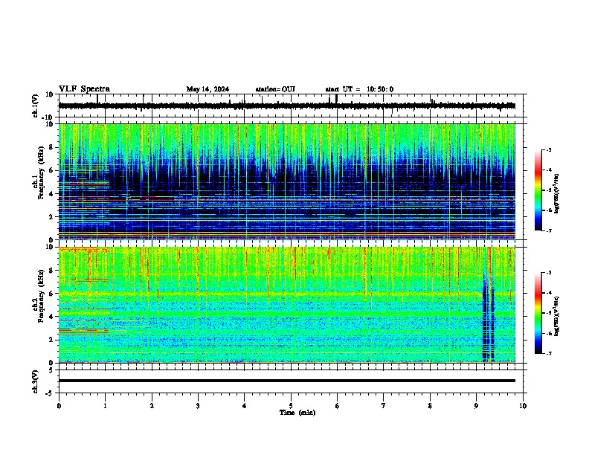The image size is (589, 455).
Task: Click the "4" minute tick label on time axis
Action: 245,406
